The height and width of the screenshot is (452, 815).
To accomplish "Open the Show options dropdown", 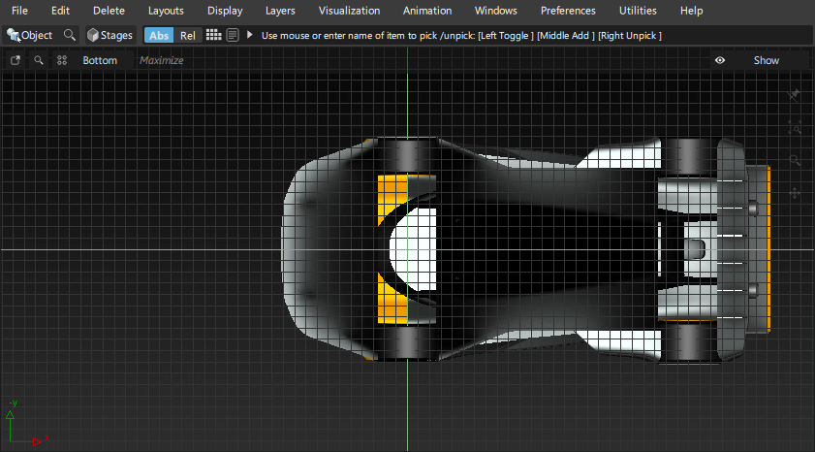I will [x=766, y=60].
